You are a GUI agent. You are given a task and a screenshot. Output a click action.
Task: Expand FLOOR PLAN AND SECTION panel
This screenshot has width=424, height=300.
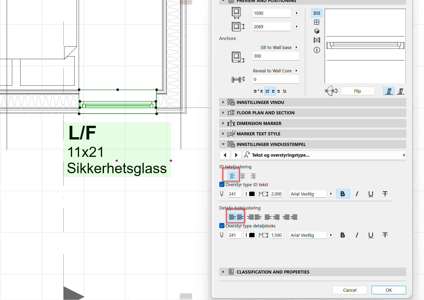(x=223, y=113)
